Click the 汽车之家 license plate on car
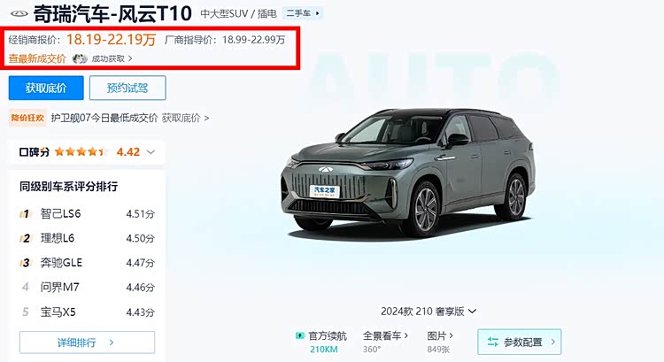 pyautogui.click(x=324, y=191)
